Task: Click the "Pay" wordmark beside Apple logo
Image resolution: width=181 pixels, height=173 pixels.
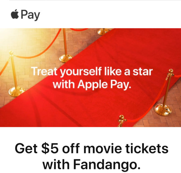Action: coord(30,15)
